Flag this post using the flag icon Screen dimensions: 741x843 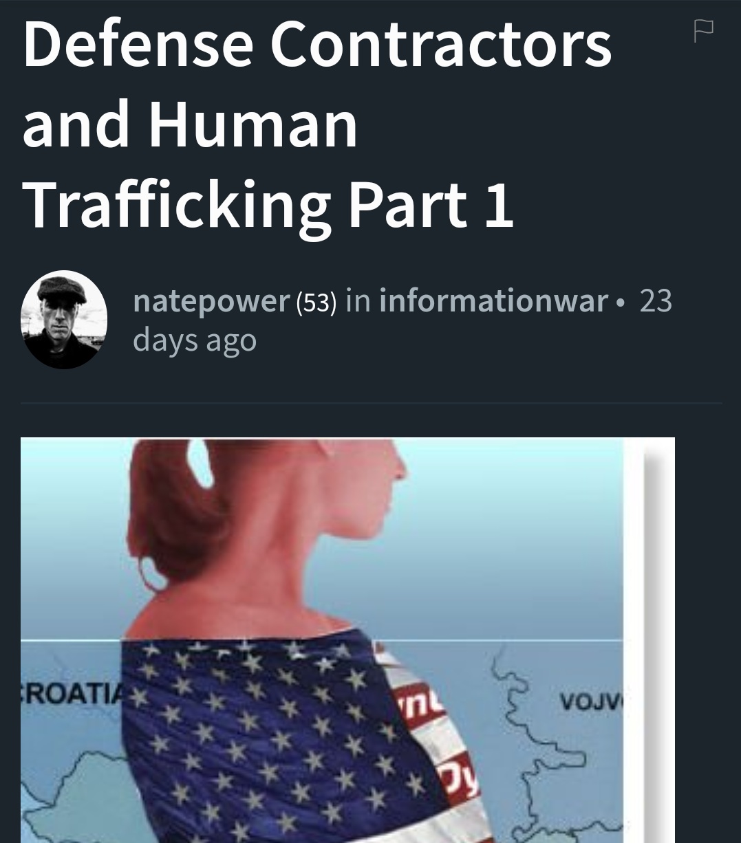click(x=703, y=31)
